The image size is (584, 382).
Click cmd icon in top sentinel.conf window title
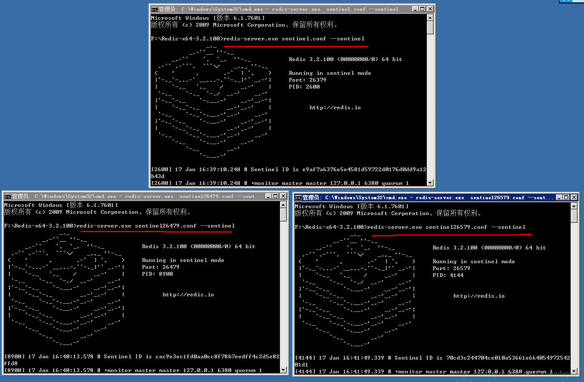[x=154, y=9]
